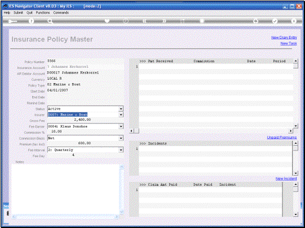Image resolution: width=305 pixels, height=228 pixels.
Task: Click the magnifying glass search icon
Action: point(50,21)
